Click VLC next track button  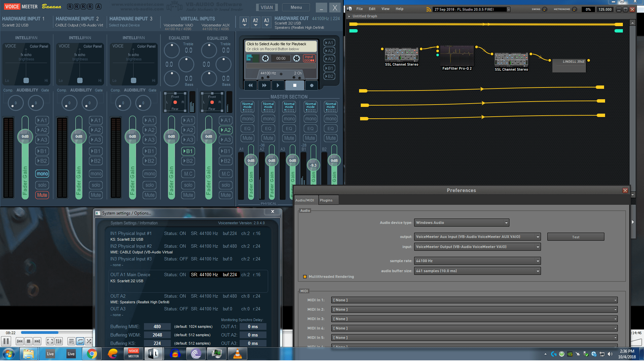37,341
